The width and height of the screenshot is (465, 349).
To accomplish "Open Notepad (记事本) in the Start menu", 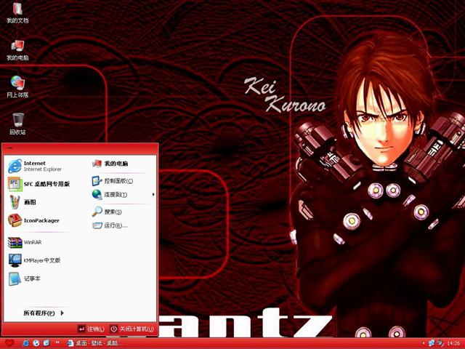I will [x=32, y=278].
